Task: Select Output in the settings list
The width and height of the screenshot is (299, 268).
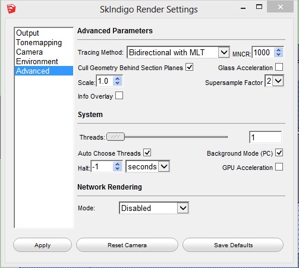Action: coord(44,33)
